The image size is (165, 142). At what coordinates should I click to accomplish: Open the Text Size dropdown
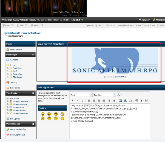click(104, 95)
